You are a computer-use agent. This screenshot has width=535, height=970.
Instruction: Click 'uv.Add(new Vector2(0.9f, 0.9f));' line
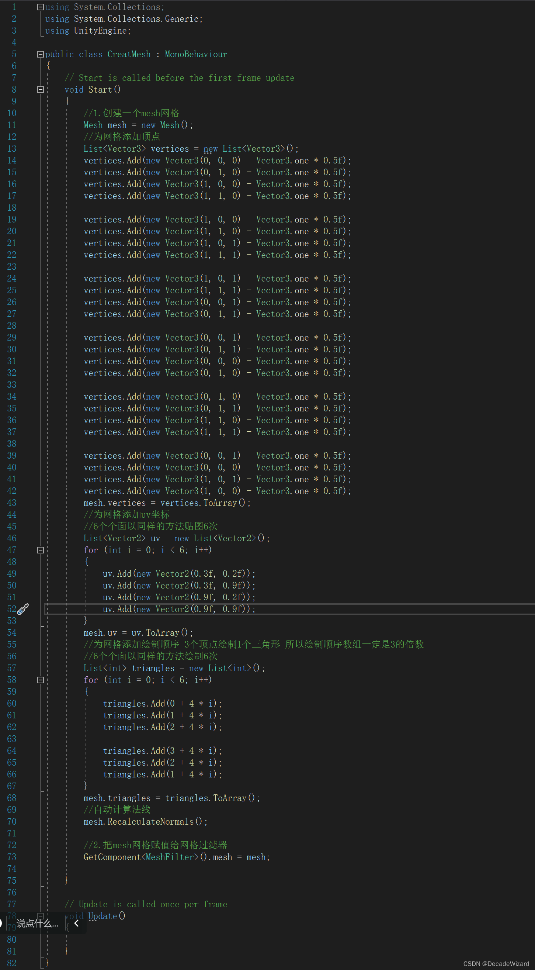[x=179, y=609]
